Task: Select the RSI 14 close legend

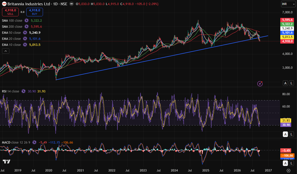Action: click(x=11, y=91)
